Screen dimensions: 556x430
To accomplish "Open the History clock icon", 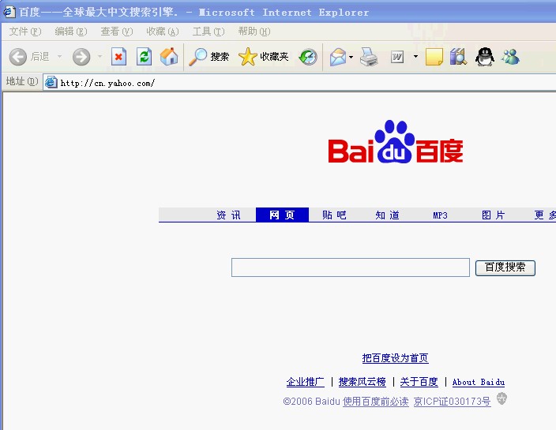I will [308, 57].
